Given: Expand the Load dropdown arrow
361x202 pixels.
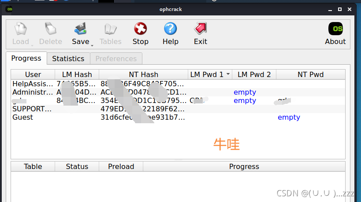Looking at the screenshot, I should pyautogui.click(x=32, y=45).
